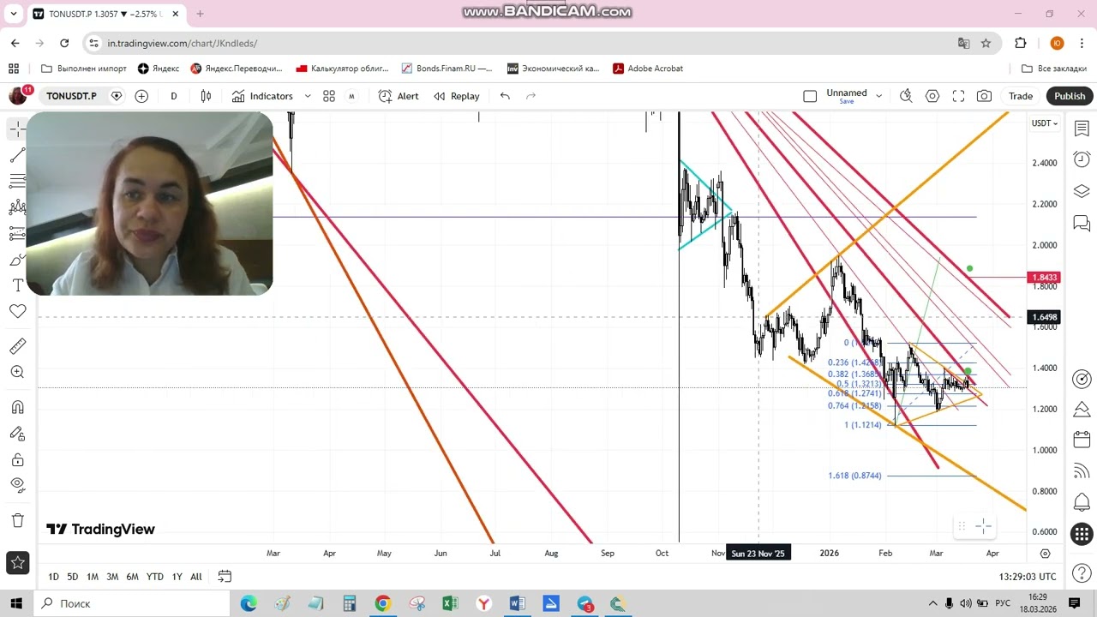Image resolution: width=1097 pixels, height=617 pixels.
Task: Start bar Replay mode
Action: 457,96
